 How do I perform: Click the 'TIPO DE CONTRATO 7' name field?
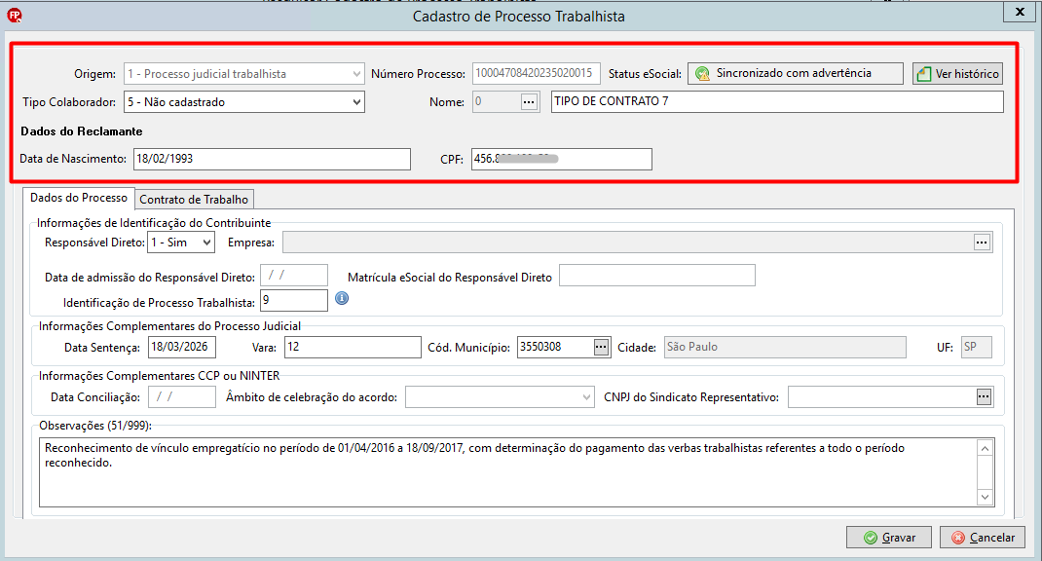[x=777, y=101]
